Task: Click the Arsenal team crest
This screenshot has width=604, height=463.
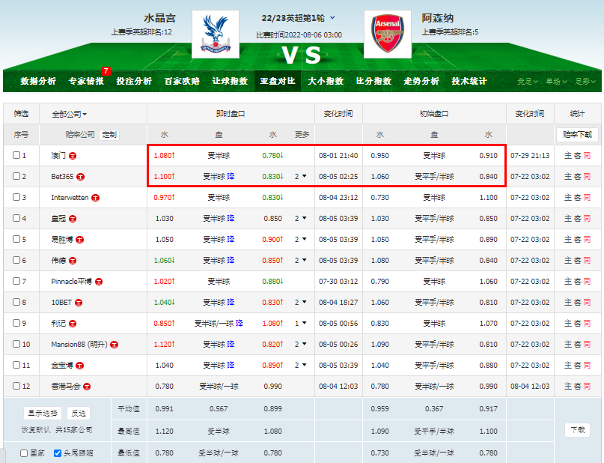Action: (x=388, y=34)
